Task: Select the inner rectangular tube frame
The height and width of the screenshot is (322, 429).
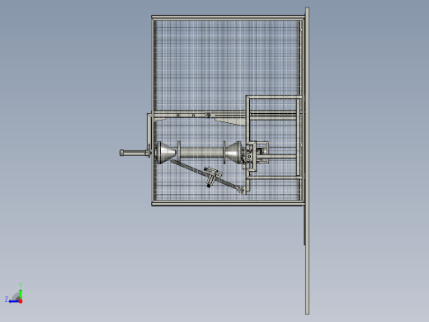Action: 274,138
